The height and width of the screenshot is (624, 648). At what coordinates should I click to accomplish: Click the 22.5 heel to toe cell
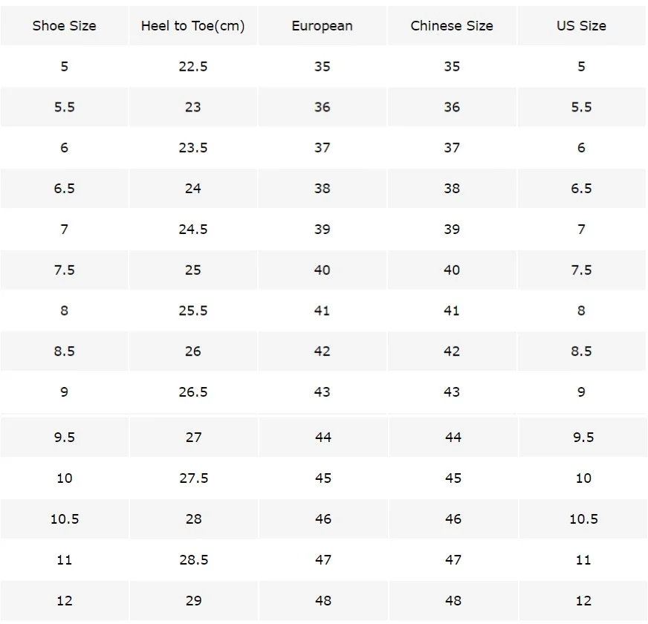192,66
